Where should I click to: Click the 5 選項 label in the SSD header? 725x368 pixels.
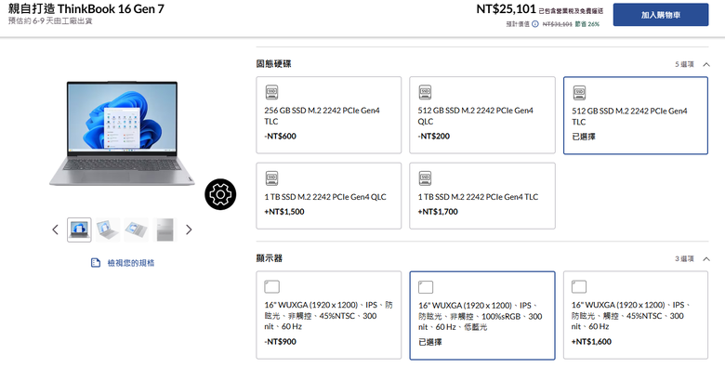(x=684, y=64)
